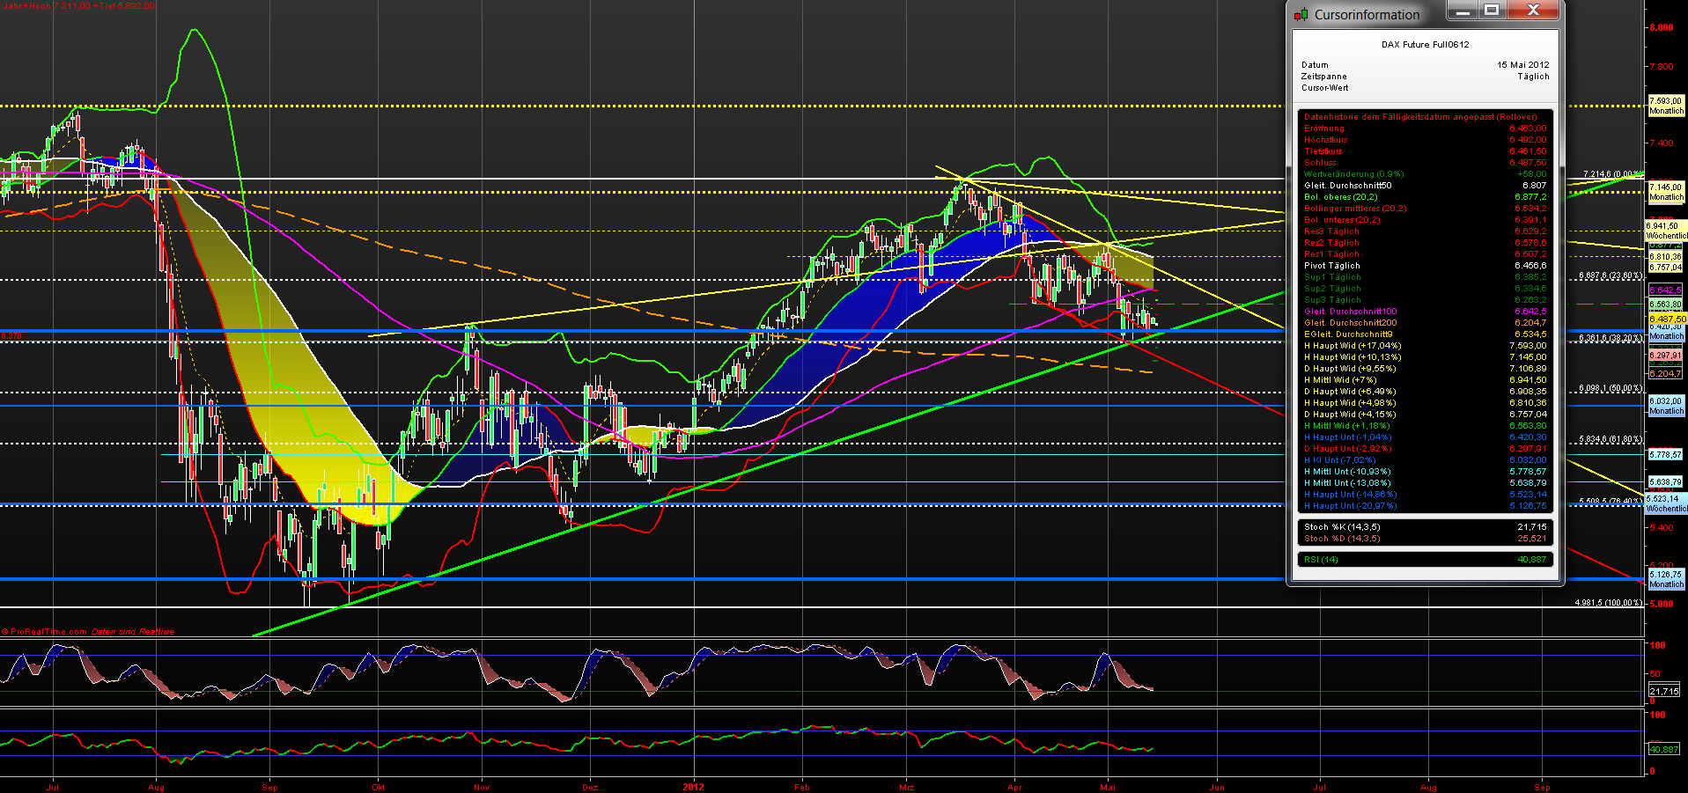Image resolution: width=1688 pixels, height=793 pixels.
Task: Click the Nov label on the time axis
Action: pyautogui.click(x=482, y=788)
